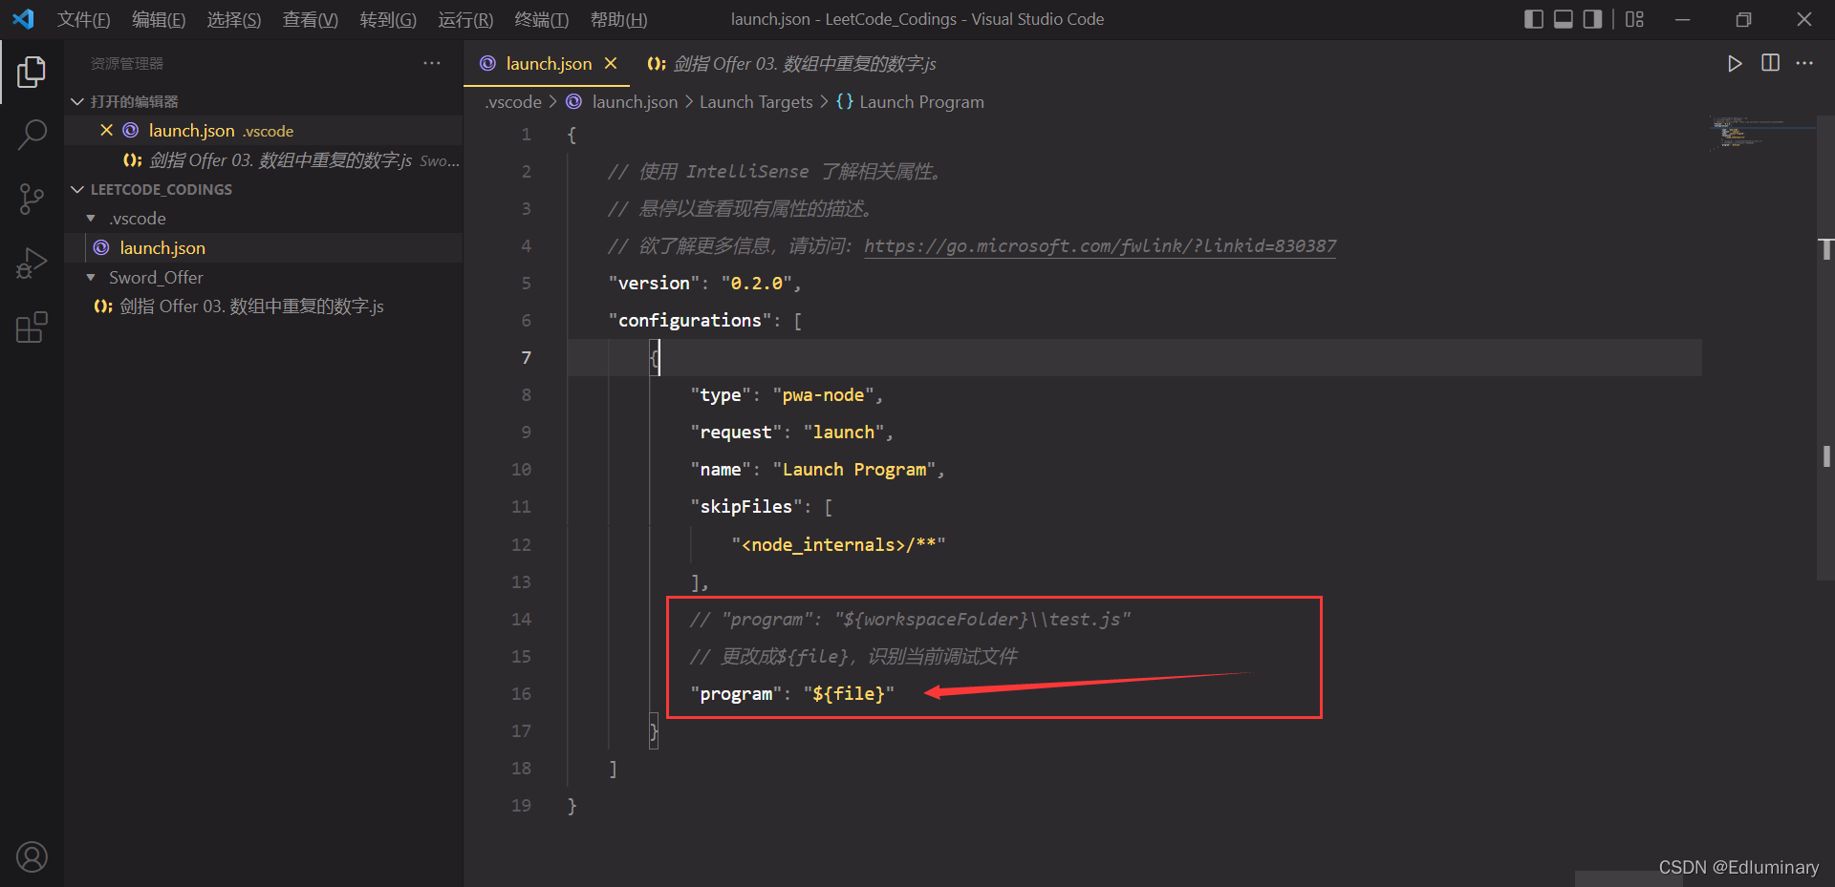Click the 资源管理器 panel title

coord(127,63)
